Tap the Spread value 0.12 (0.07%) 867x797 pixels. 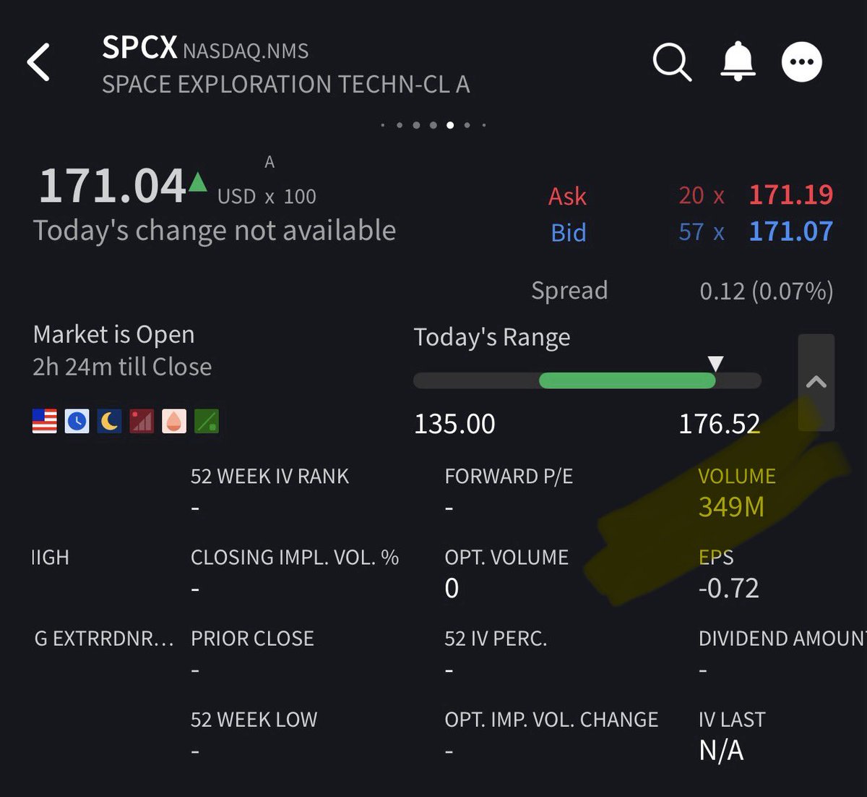click(767, 291)
